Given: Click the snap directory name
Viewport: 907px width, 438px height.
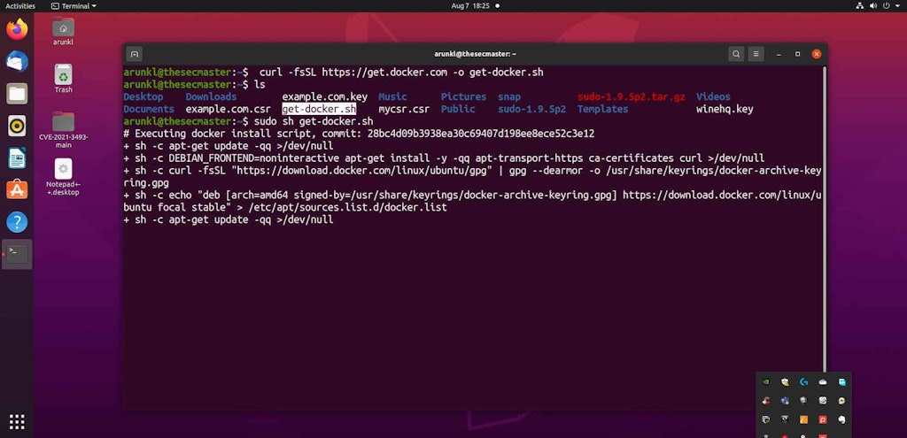Looking at the screenshot, I should coord(509,97).
